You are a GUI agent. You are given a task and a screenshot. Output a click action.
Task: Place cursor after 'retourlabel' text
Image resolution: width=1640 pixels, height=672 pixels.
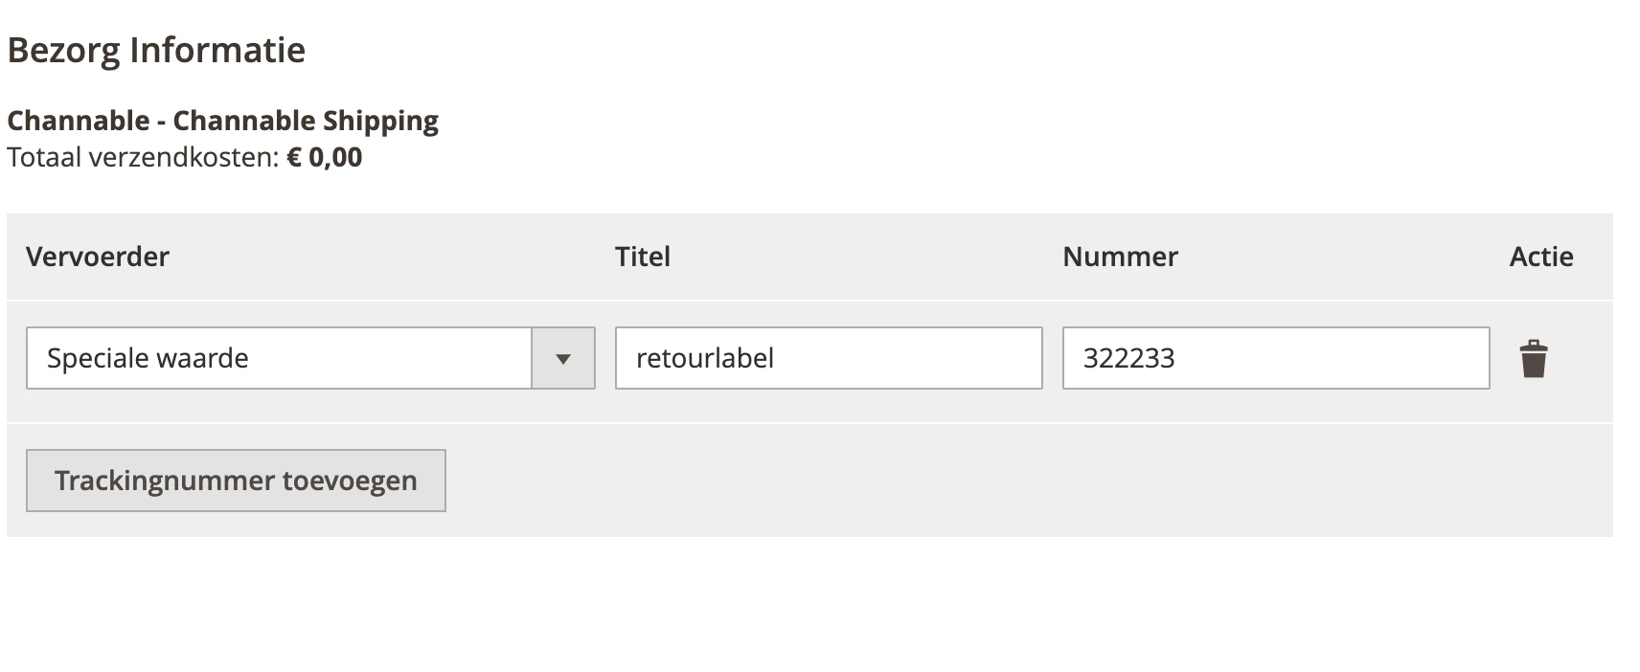click(x=776, y=358)
